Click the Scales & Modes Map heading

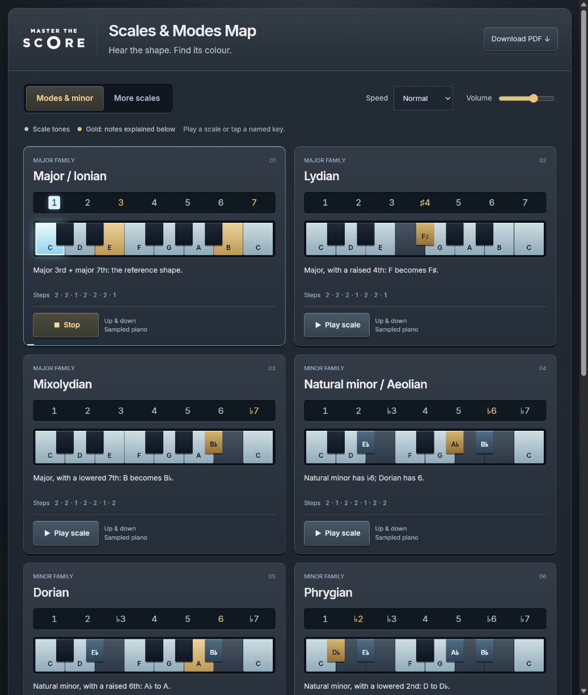coord(183,31)
